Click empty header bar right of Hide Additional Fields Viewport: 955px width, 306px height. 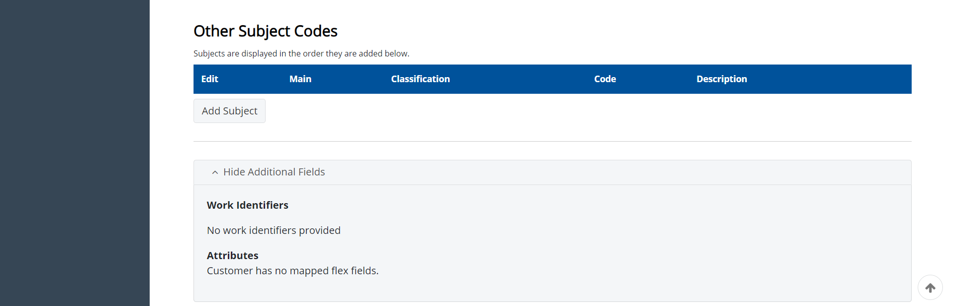click(605, 172)
